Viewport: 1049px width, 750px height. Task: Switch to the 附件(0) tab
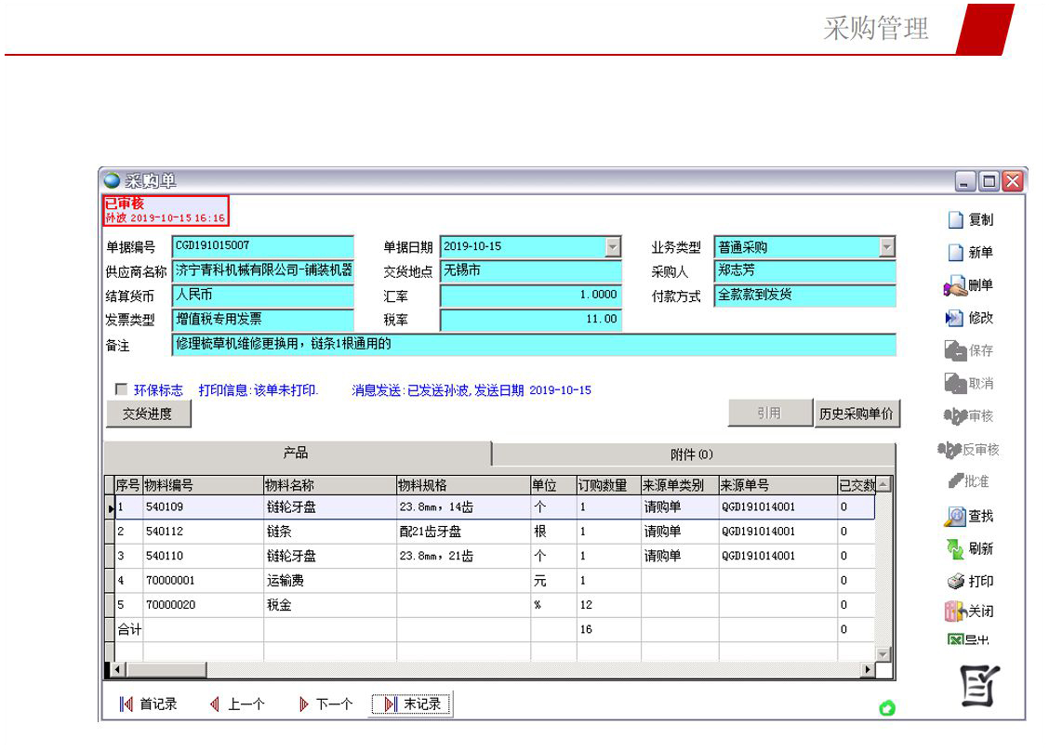click(692, 454)
